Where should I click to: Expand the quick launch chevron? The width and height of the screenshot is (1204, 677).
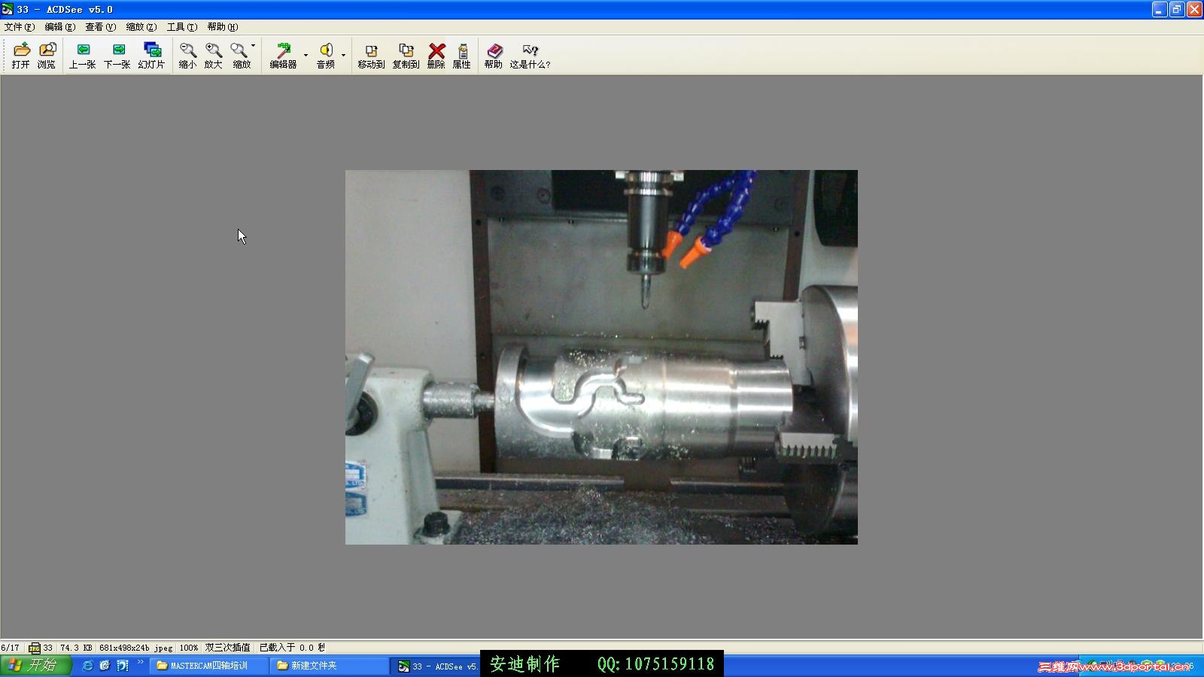pyautogui.click(x=140, y=663)
